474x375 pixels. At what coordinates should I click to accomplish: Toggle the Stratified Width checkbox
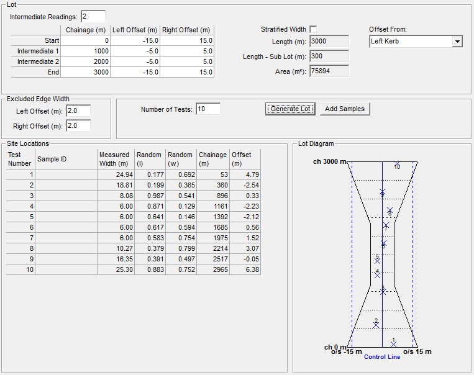[313, 29]
